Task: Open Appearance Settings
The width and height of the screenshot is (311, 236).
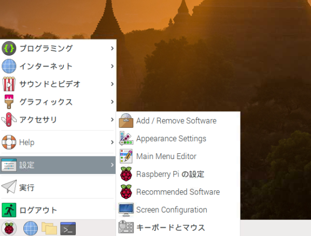Action: (178, 138)
